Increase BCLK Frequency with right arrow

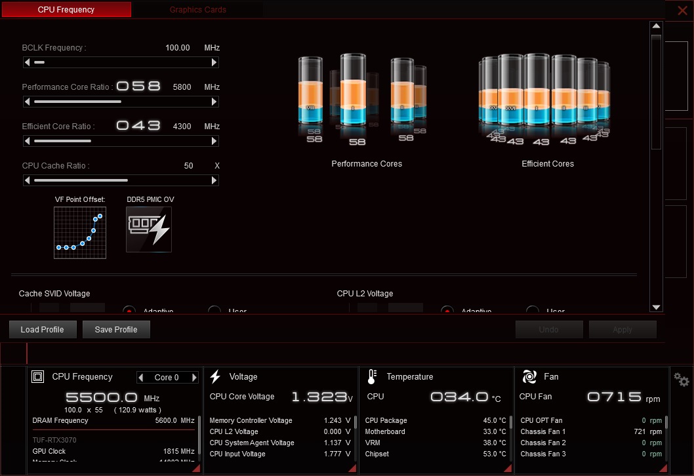tap(214, 62)
